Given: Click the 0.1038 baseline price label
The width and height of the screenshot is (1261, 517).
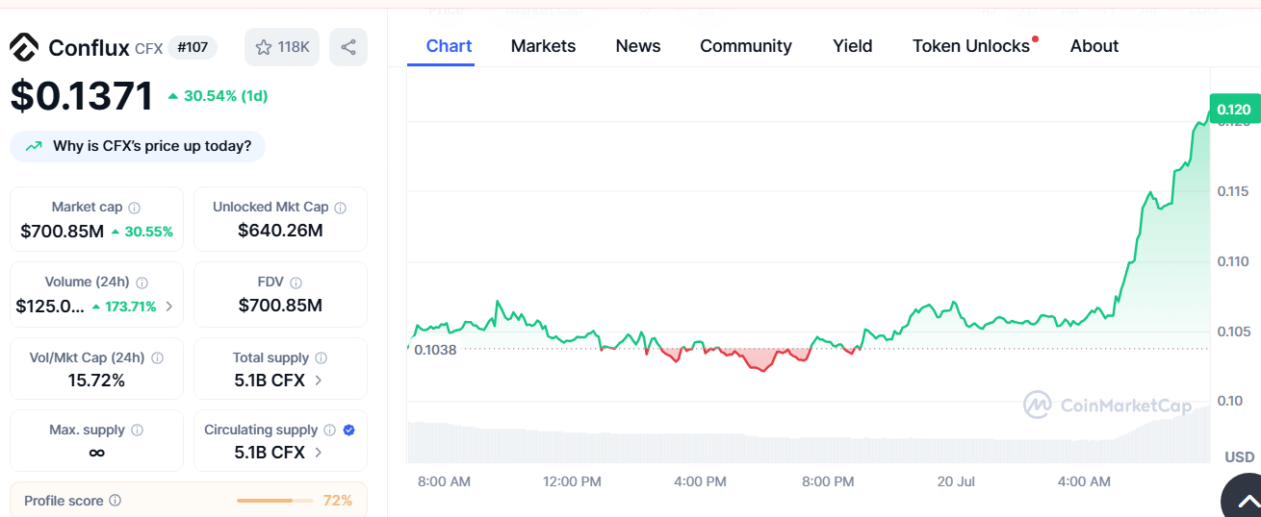Looking at the screenshot, I should point(435,350).
